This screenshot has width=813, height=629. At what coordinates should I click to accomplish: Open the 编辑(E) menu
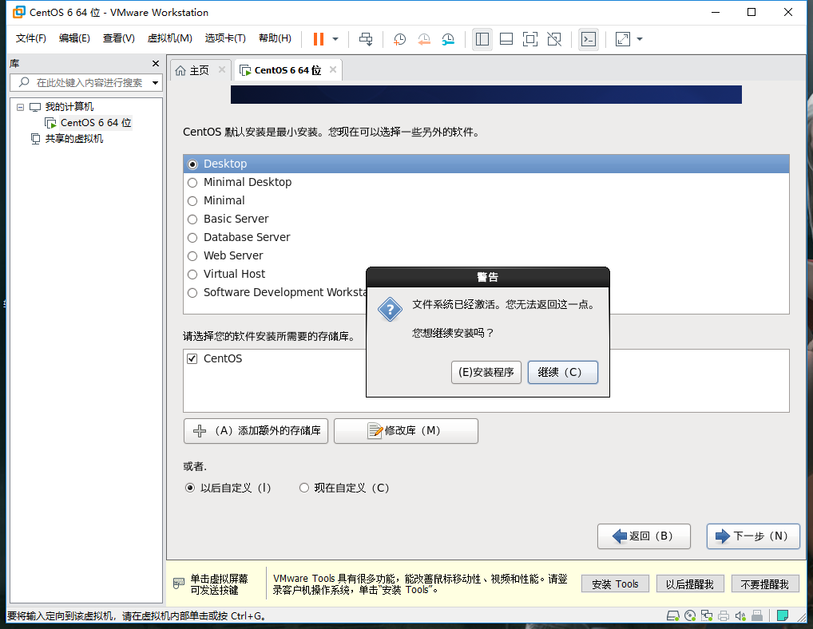click(74, 38)
